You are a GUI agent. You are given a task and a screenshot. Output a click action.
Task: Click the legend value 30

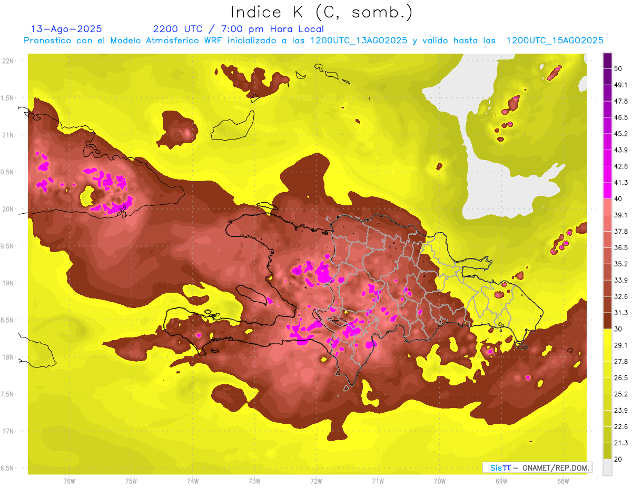(619, 329)
